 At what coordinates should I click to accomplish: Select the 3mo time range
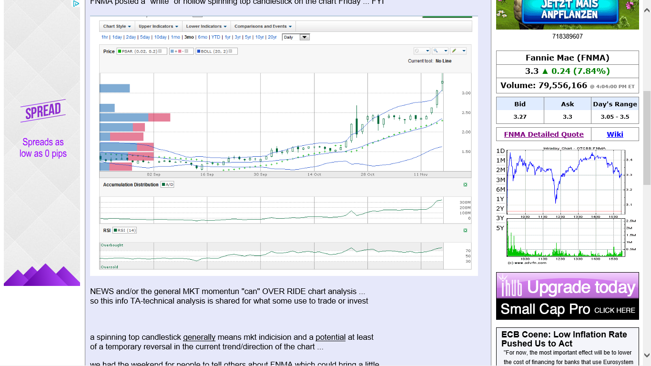(x=189, y=37)
